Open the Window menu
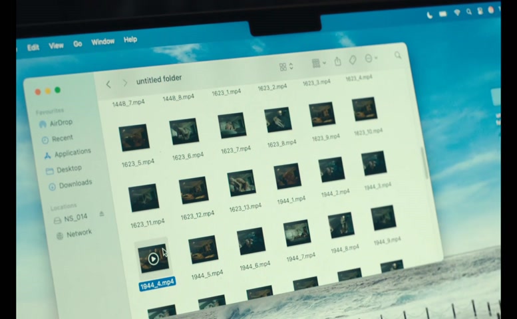Viewport: 517px width, 319px height. (102, 42)
